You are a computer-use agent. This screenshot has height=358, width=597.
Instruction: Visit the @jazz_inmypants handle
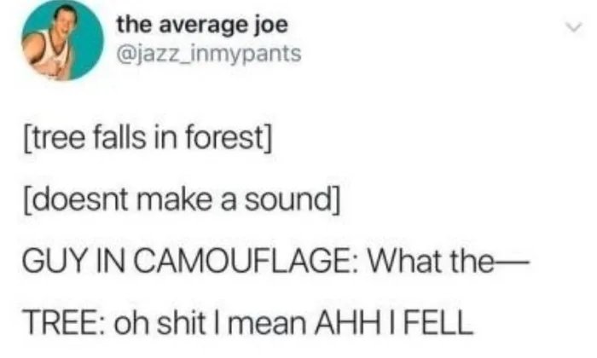pyautogui.click(x=209, y=54)
